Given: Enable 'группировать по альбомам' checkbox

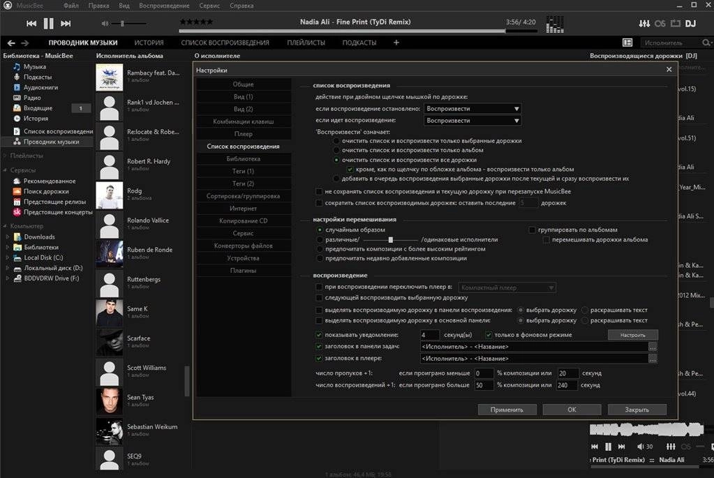Looking at the screenshot, I should click(532, 230).
